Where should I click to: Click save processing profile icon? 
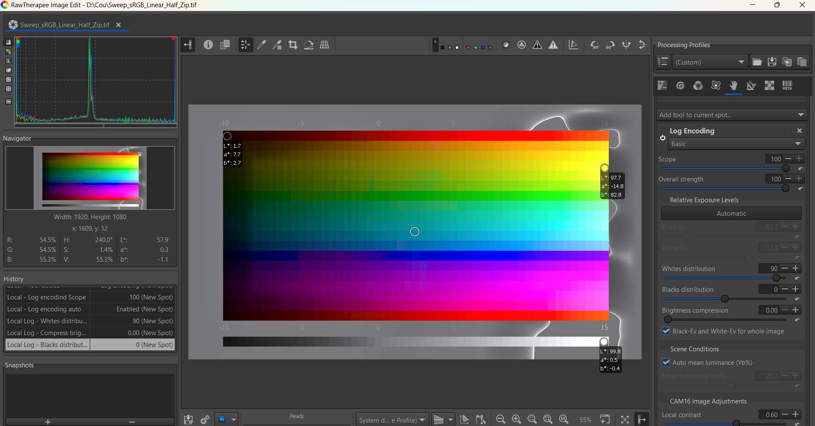[x=772, y=62]
